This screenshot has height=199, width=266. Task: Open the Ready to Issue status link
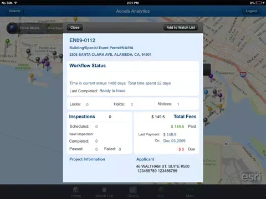click(112, 91)
